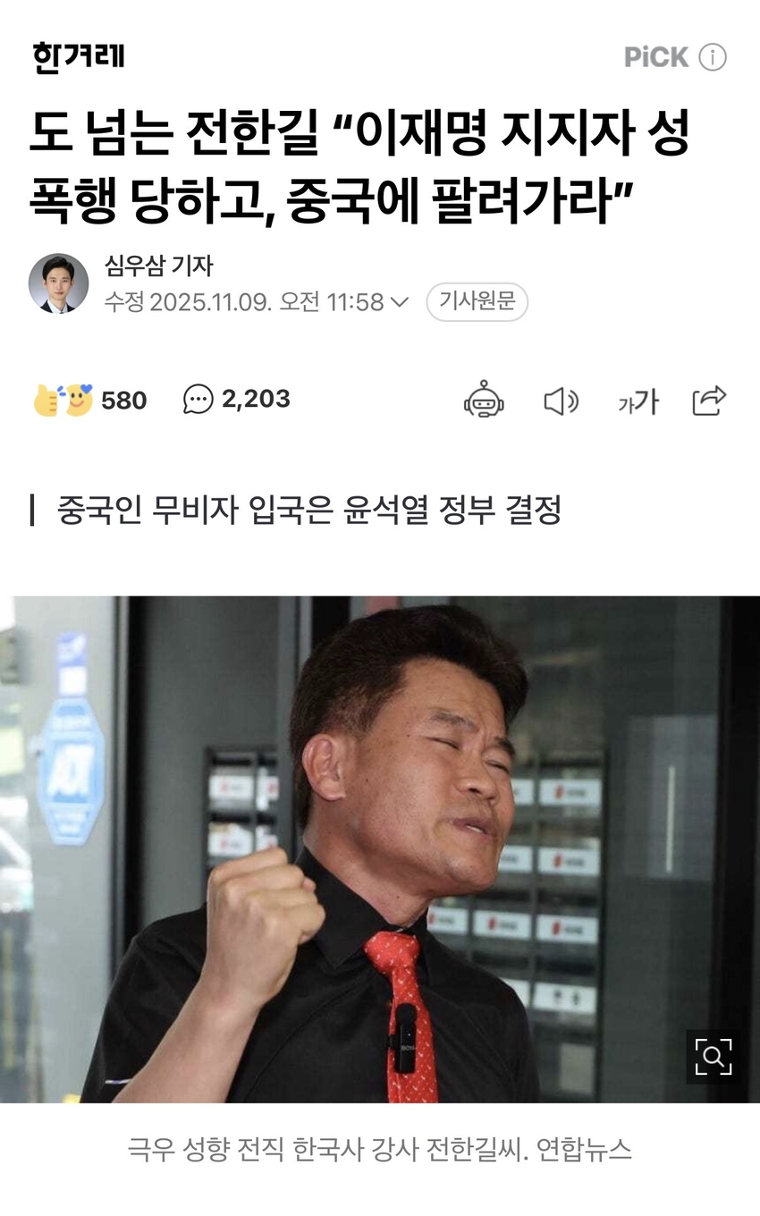Change text size with the 가가 icon

pos(638,402)
